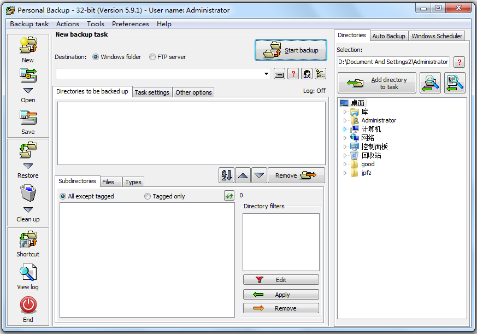Click Add directory to task button
This screenshot has height=334, width=477.
[377, 83]
